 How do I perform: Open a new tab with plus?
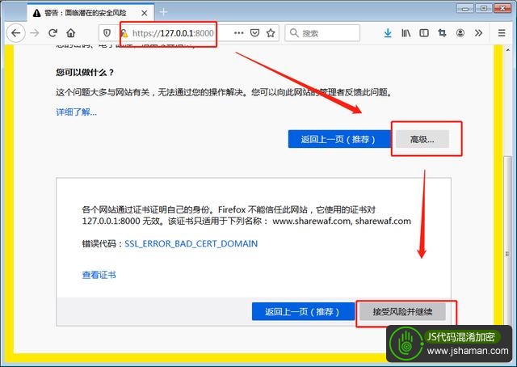(x=163, y=13)
